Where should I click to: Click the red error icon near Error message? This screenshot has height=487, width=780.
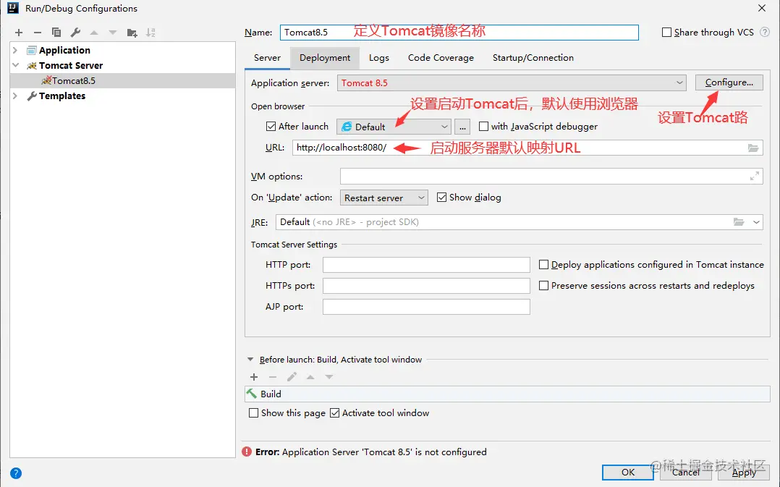click(247, 452)
